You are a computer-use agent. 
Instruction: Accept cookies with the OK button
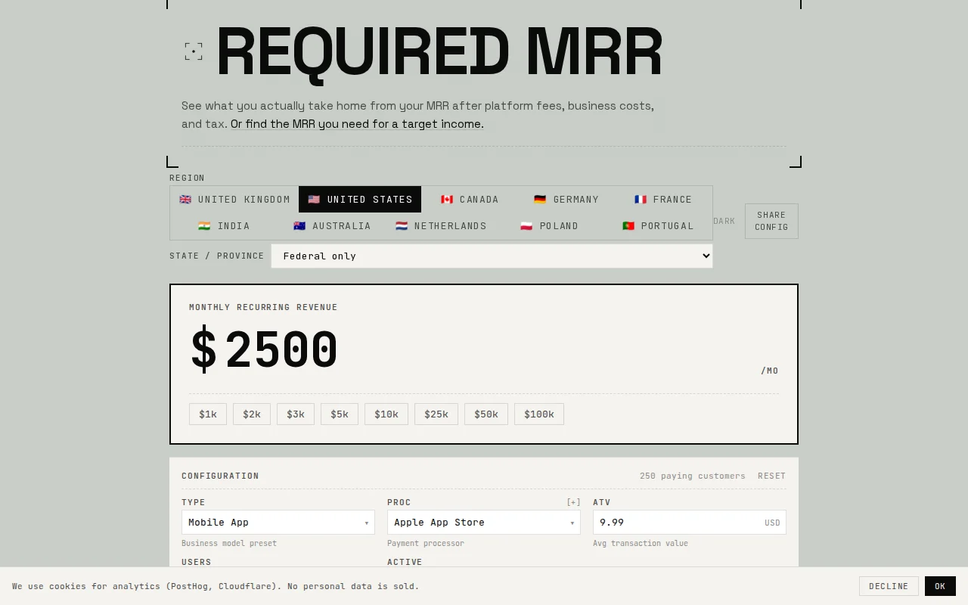[940, 586]
